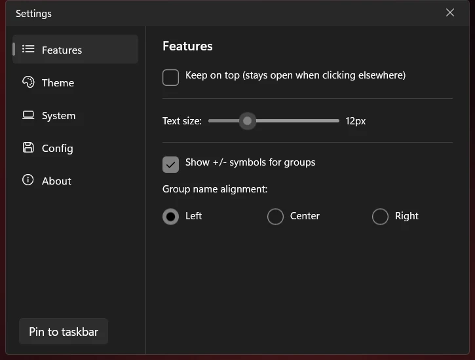
Task: Close the Settings window
Action: [450, 12]
